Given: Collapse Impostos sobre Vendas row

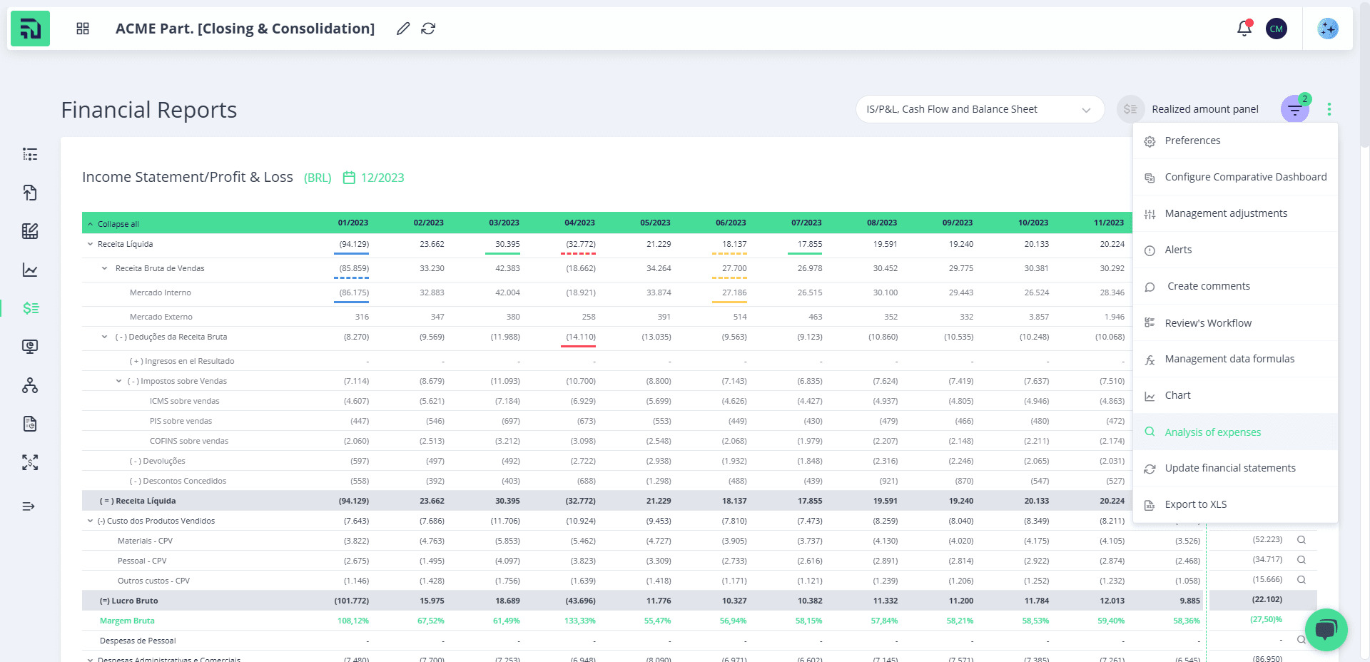Looking at the screenshot, I should tap(118, 381).
